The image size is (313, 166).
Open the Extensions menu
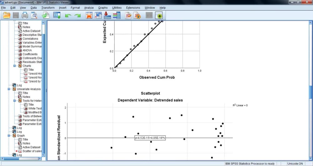click(133, 8)
